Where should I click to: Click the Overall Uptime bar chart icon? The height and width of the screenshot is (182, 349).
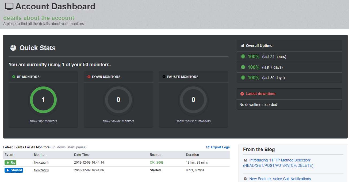coord(242,46)
